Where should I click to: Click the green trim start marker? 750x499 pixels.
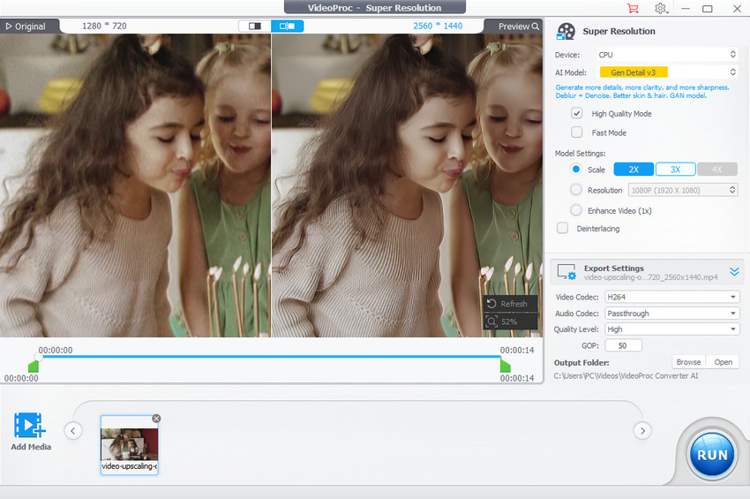pyautogui.click(x=33, y=367)
